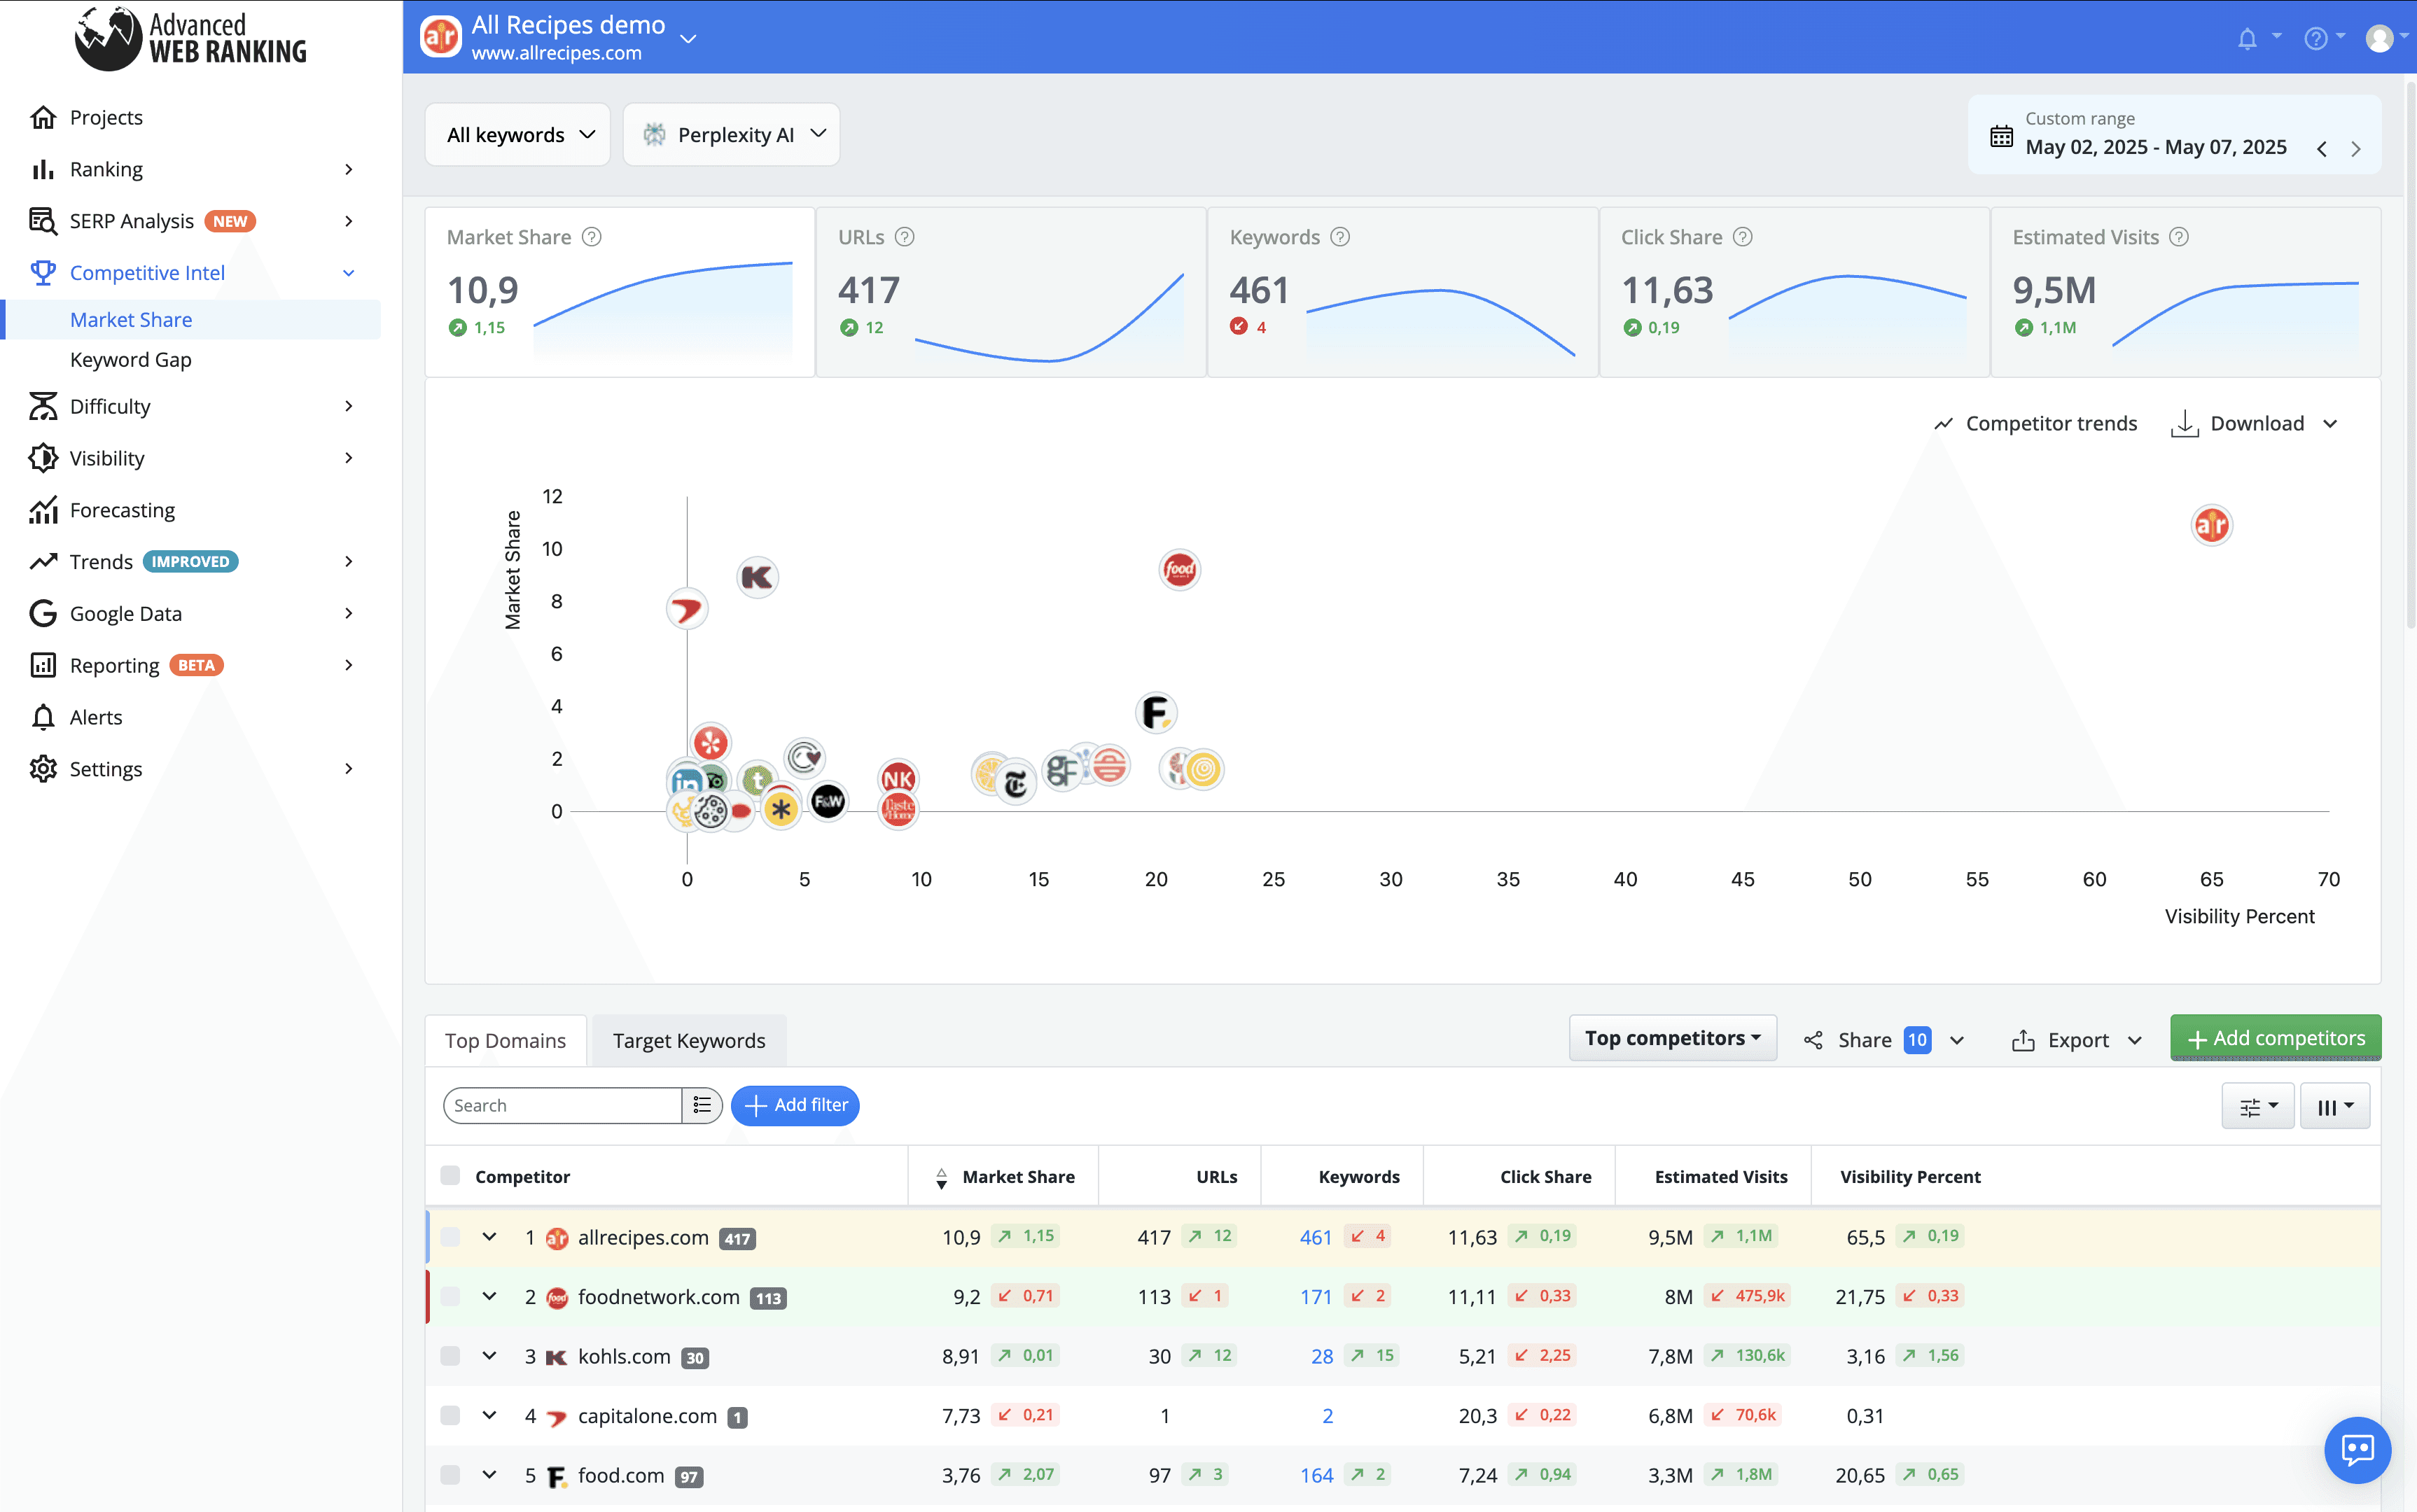Click the All Recipes project logo icon
2417x1512 pixels.
click(440, 37)
